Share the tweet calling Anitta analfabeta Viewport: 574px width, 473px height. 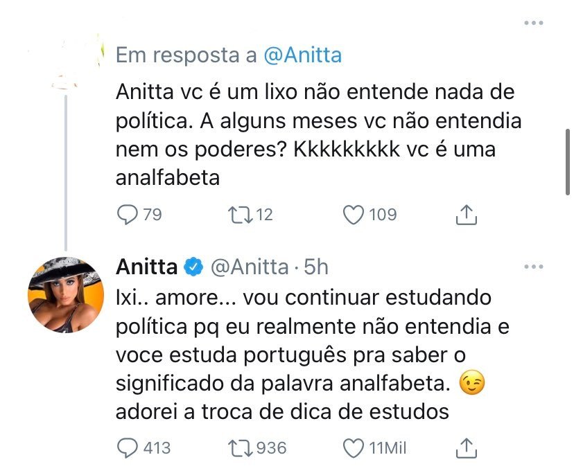(467, 215)
